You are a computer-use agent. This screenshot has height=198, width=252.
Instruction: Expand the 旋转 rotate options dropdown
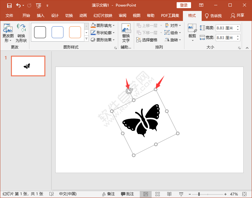click(x=181, y=40)
